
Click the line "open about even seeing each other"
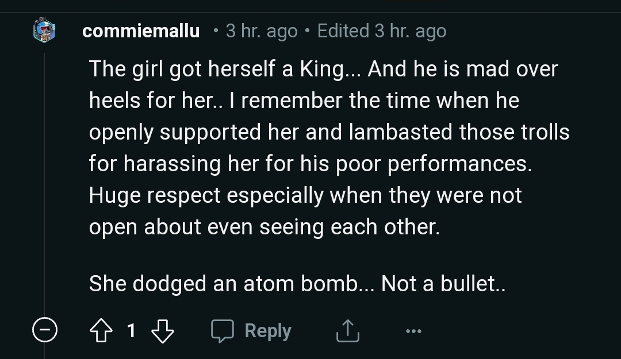pos(264,227)
